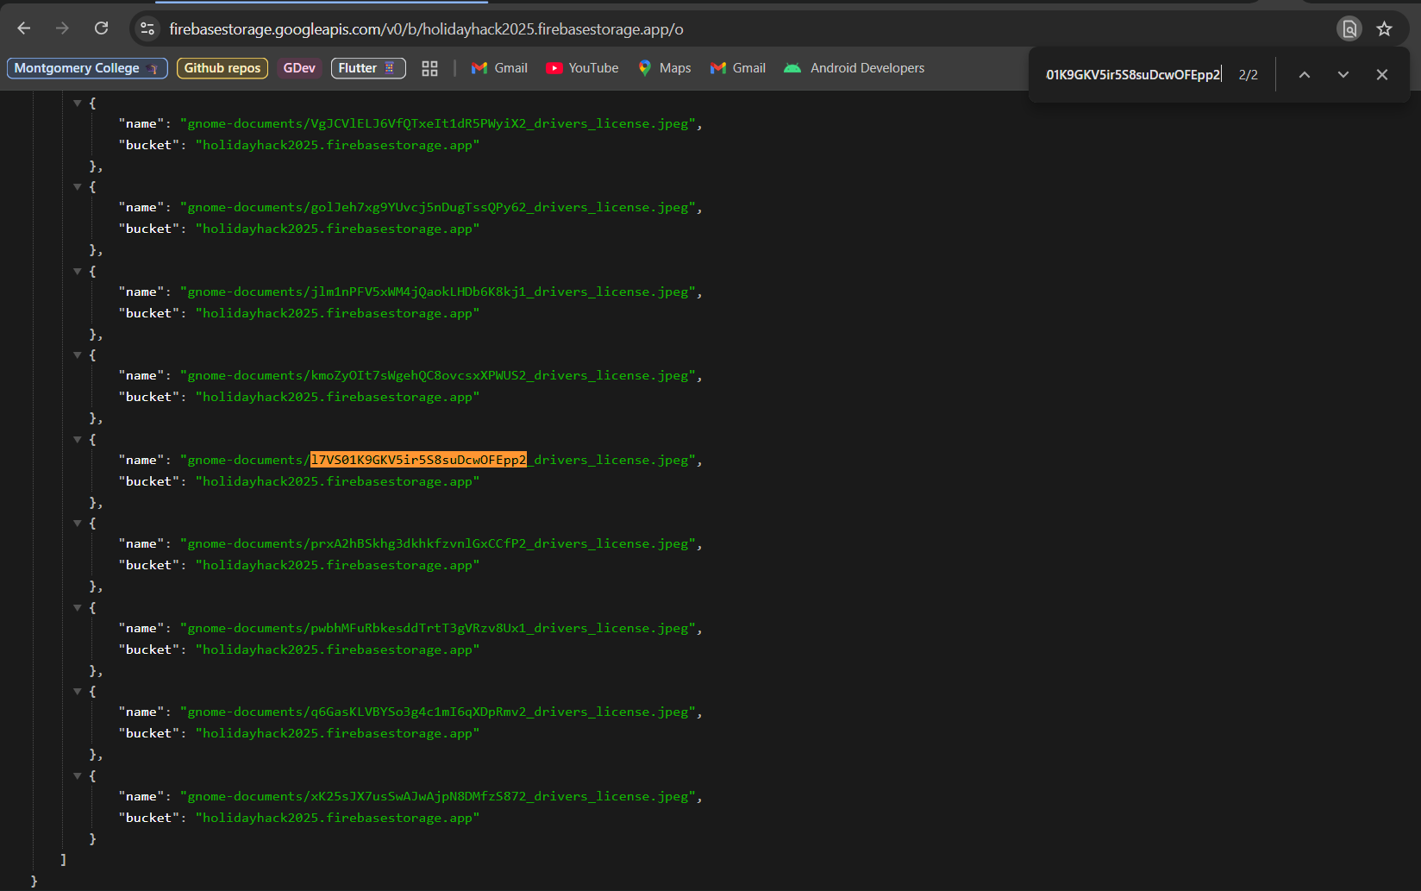Click the golJeh7xg9YUvcj5nDugTssQPy62_drivers_license.jpeg name value
Image resolution: width=1421 pixels, height=891 pixels.
tap(438, 207)
